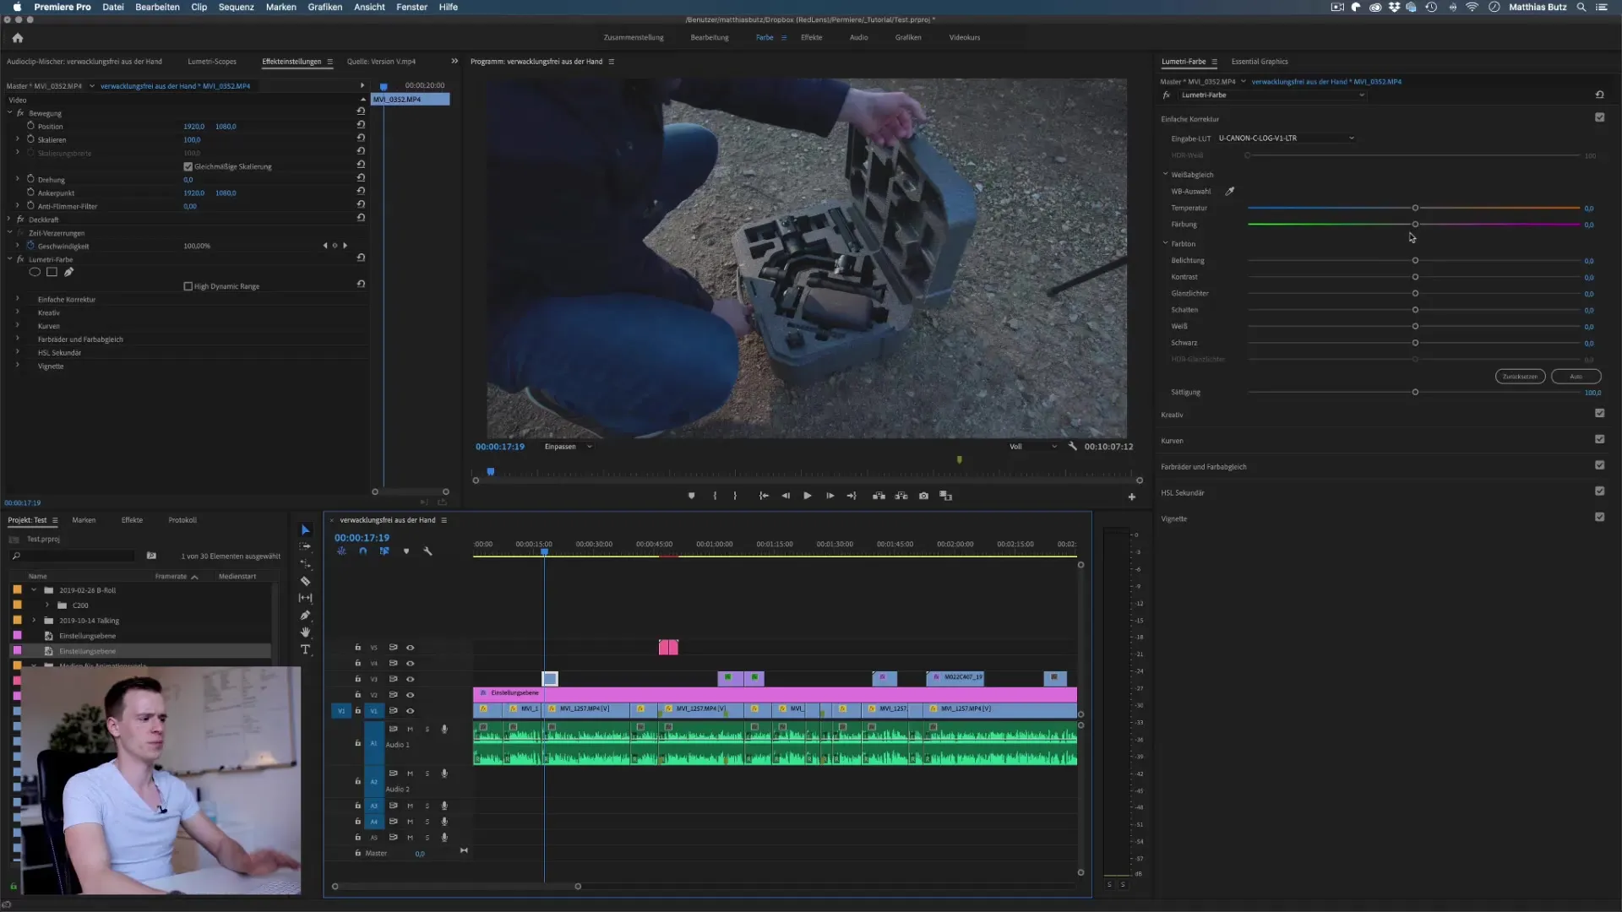Export frame with the camera icon
This screenshot has height=912, width=1622.
923,496
